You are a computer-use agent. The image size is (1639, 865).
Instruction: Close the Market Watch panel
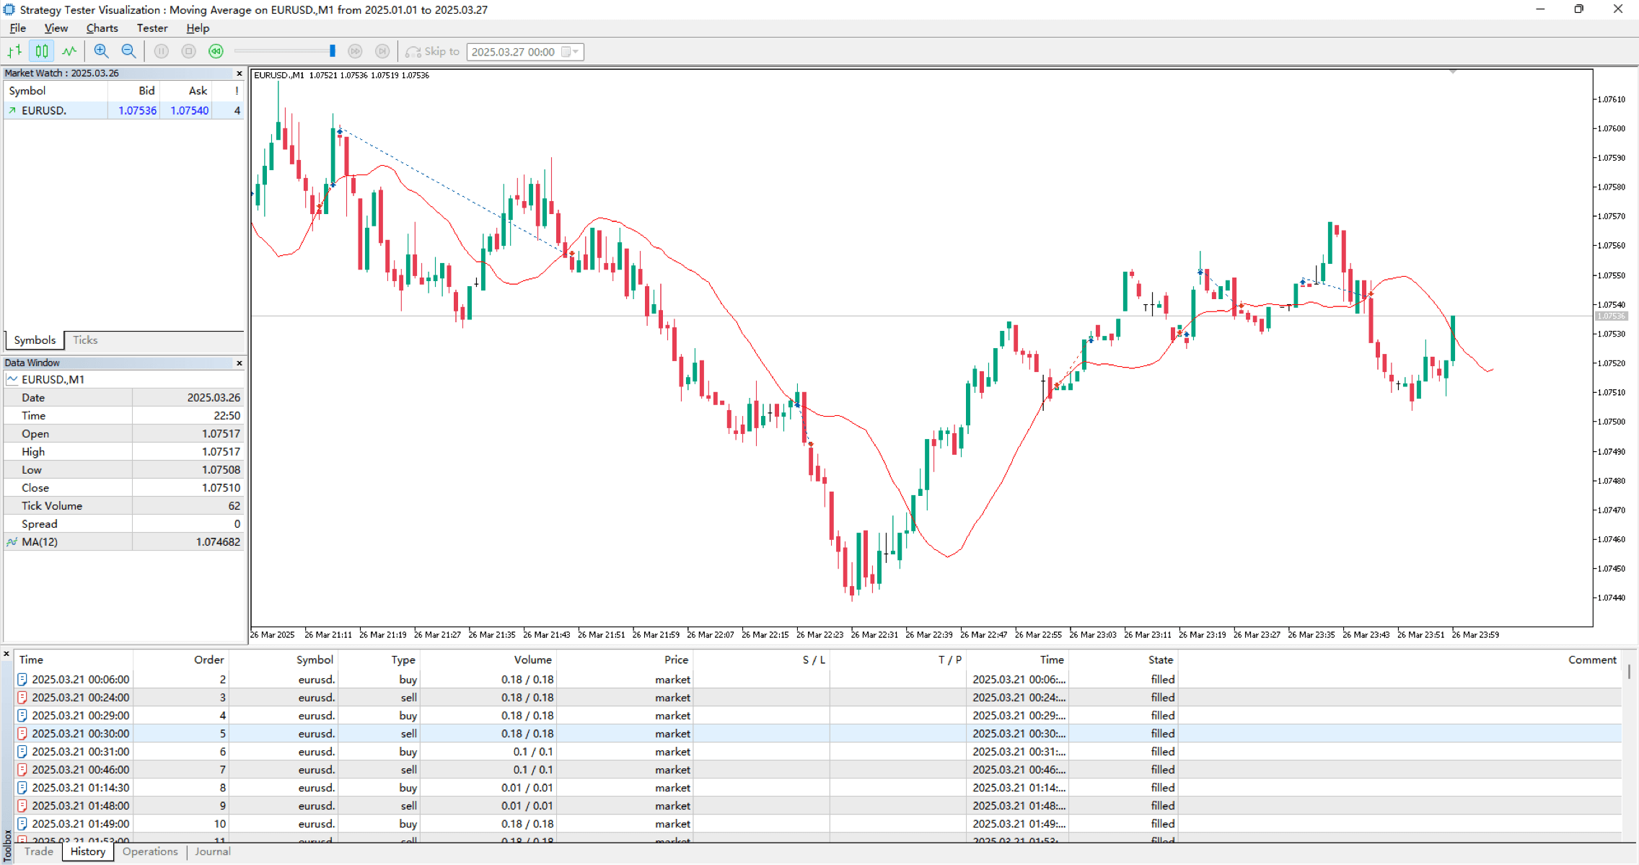pyautogui.click(x=240, y=74)
